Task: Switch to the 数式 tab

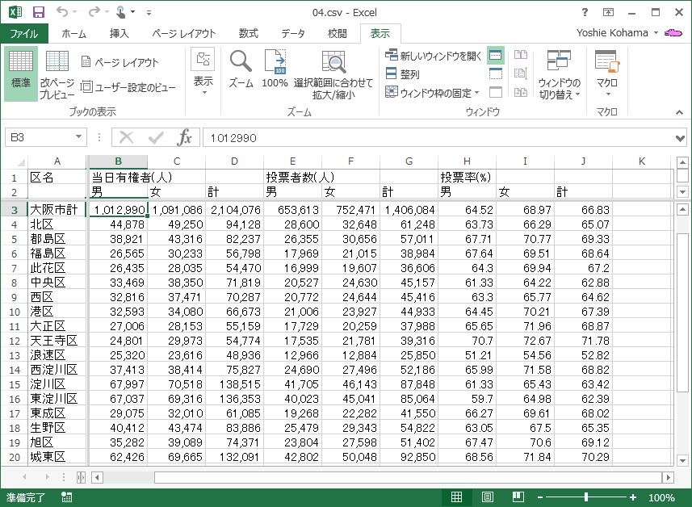Action: (248, 34)
